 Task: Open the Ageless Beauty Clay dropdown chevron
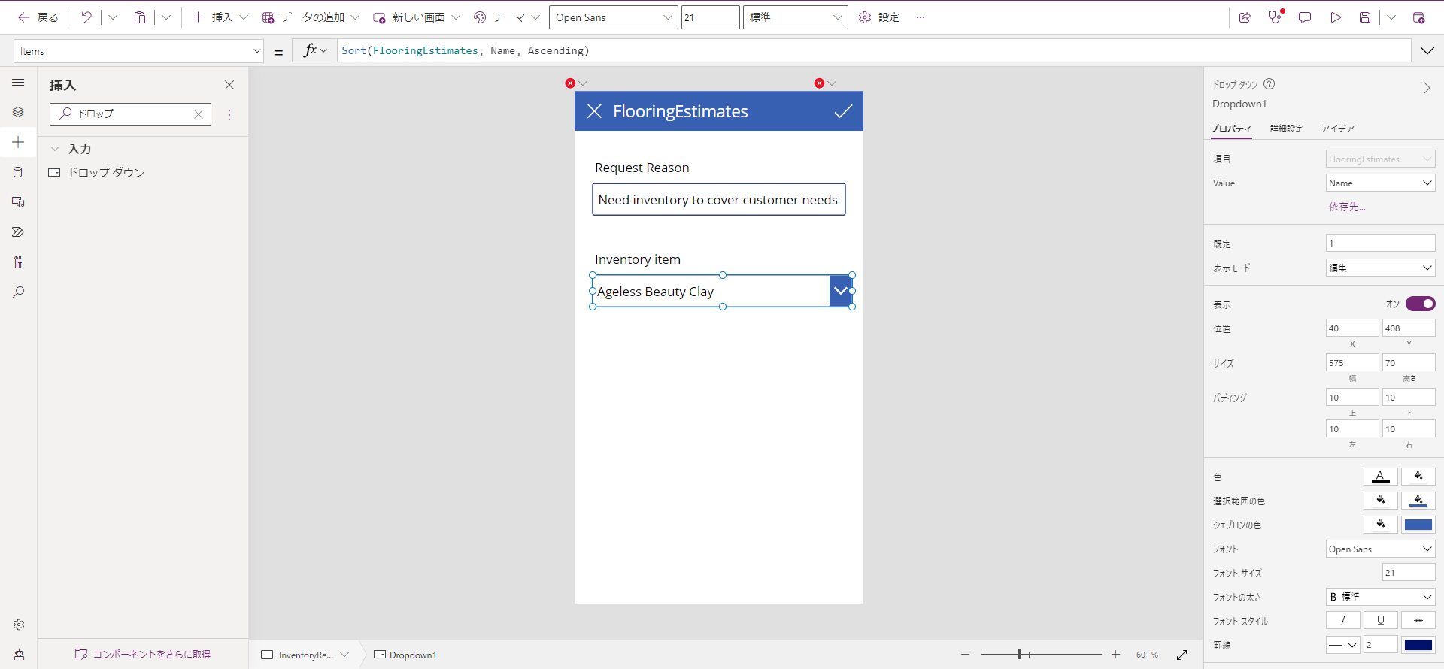click(x=841, y=291)
